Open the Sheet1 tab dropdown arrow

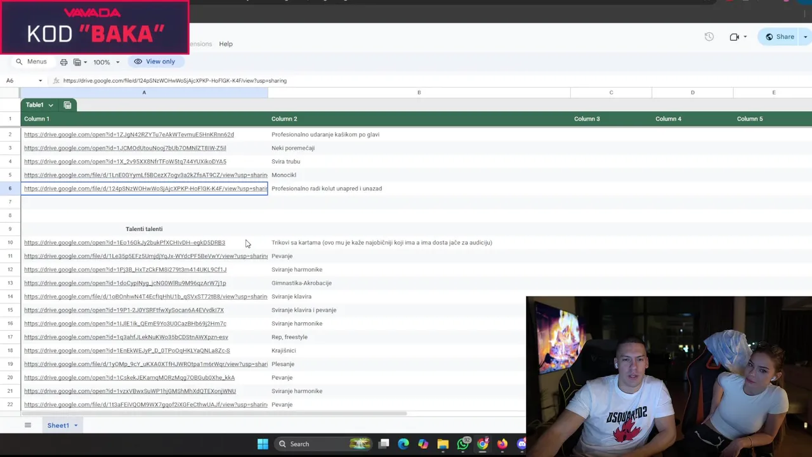click(75, 425)
